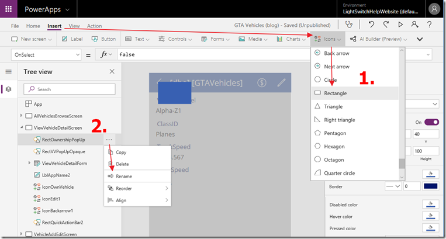Image resolution: width=446 pixels, height=239 pixels.
Task: Preview the app with play icon
Action: pyautogui.click(x=400, y=25)
